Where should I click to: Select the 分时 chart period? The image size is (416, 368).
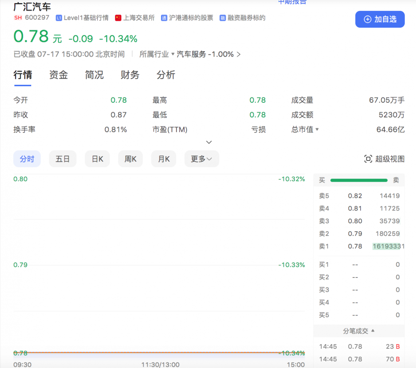coord(27,159)
